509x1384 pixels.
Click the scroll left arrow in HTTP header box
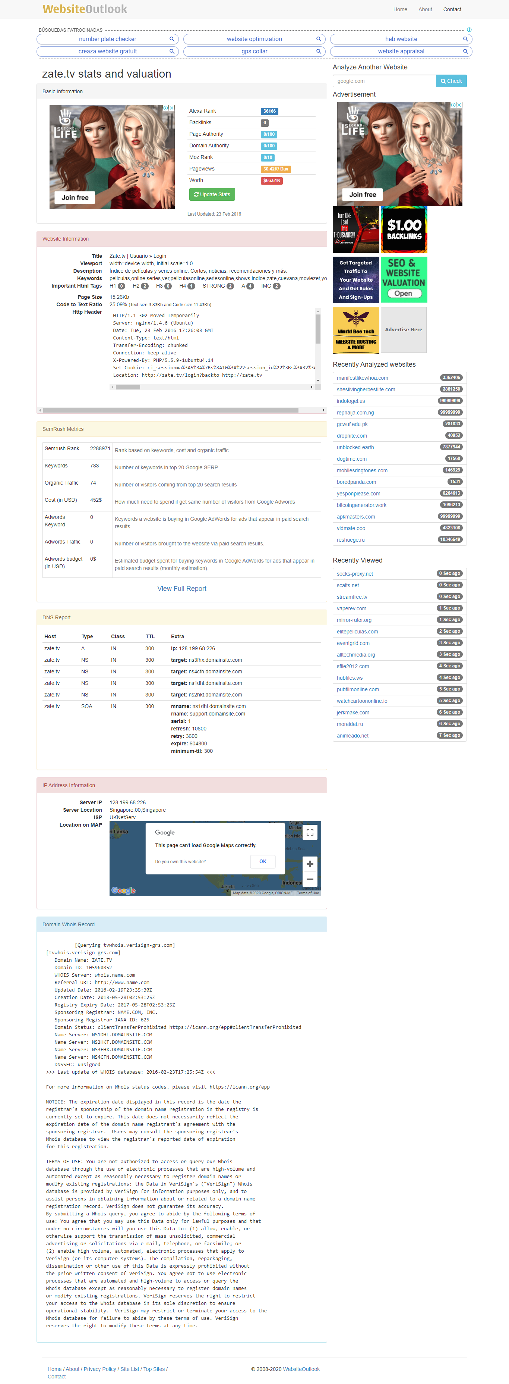pyautogui.click(x=113, y=387)
